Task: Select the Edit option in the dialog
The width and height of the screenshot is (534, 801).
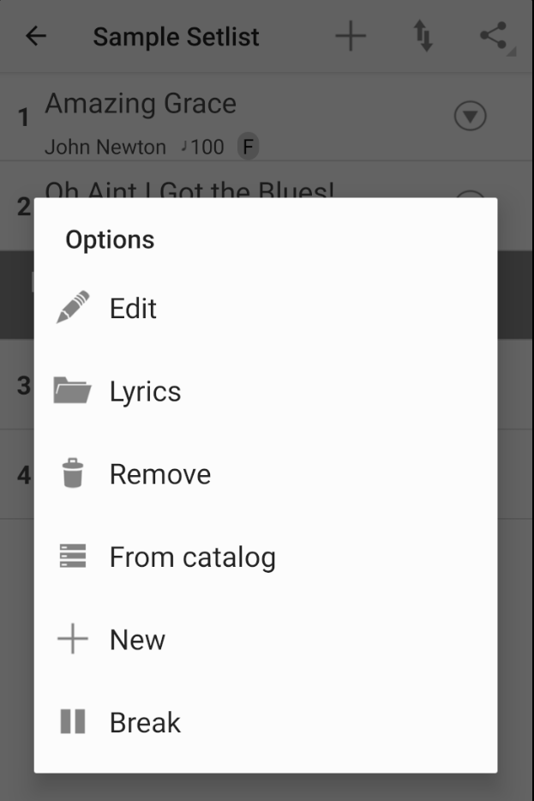Action: (134, 307)
